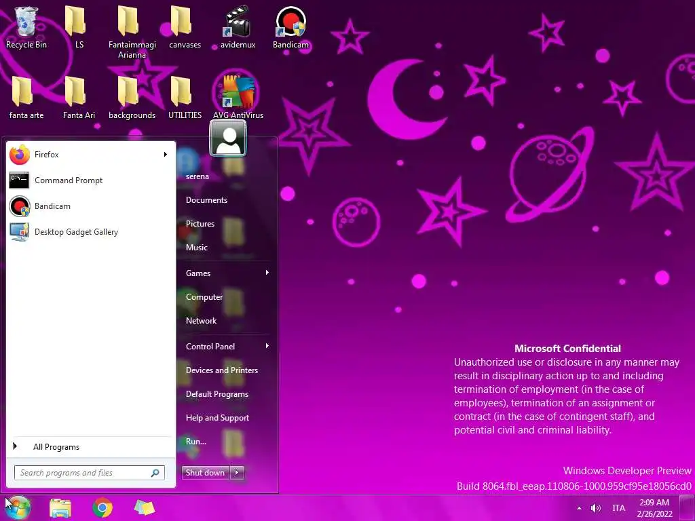Open shut down options arrow
The image size is (695, 521).
click(237, 473)
